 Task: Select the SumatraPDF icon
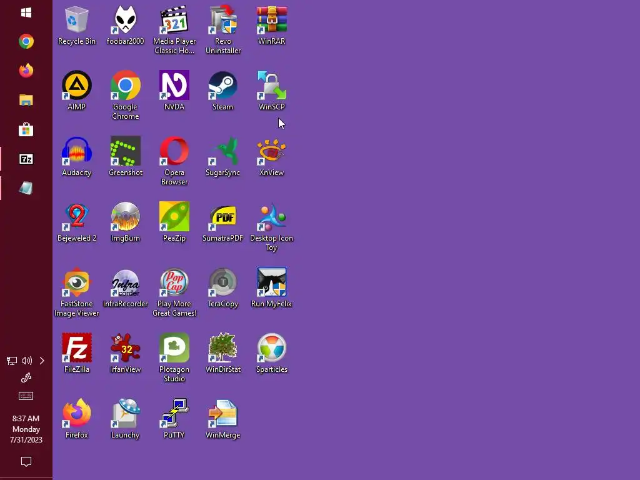pos(223,222)
